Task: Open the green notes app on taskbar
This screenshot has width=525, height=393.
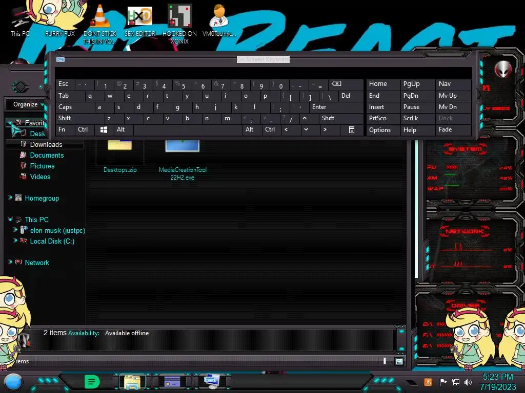Action: point(92,382)
